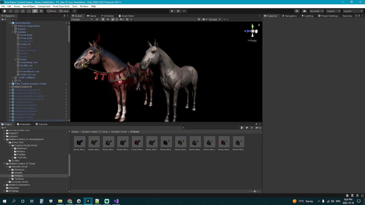Screen dimensions: 365x205
Task: Select the Move tool
Action: [x=11, y=11]
